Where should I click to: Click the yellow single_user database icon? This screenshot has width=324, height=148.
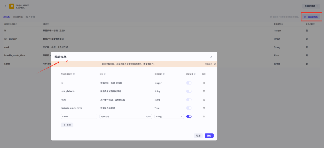[12, 6]
